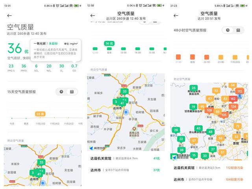Tap the yellow 67 map marker

210,99
